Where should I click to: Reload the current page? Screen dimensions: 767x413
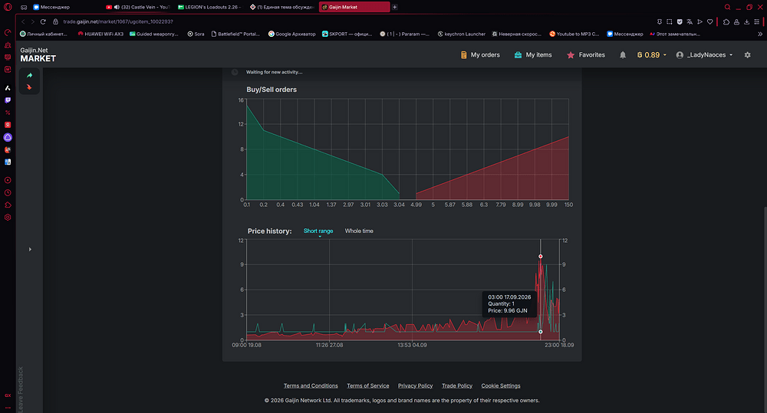tap(43, 21)
